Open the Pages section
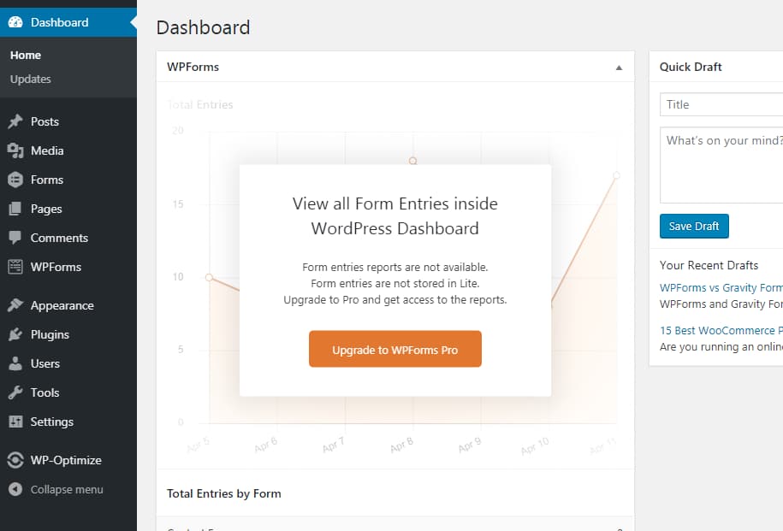 pyautogui.click(x=44, y=209)
